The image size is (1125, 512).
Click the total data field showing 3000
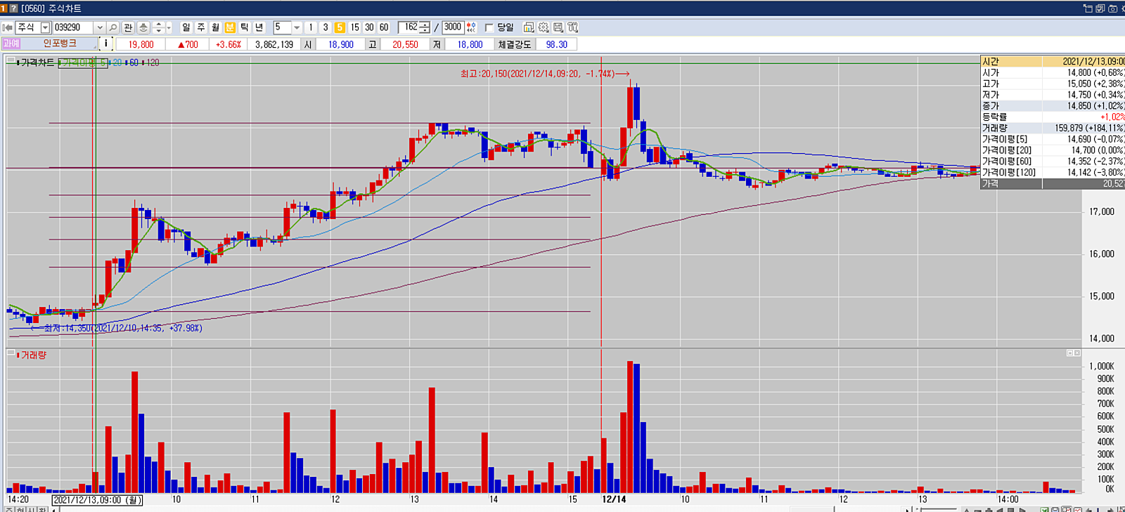tap(453, 27)
